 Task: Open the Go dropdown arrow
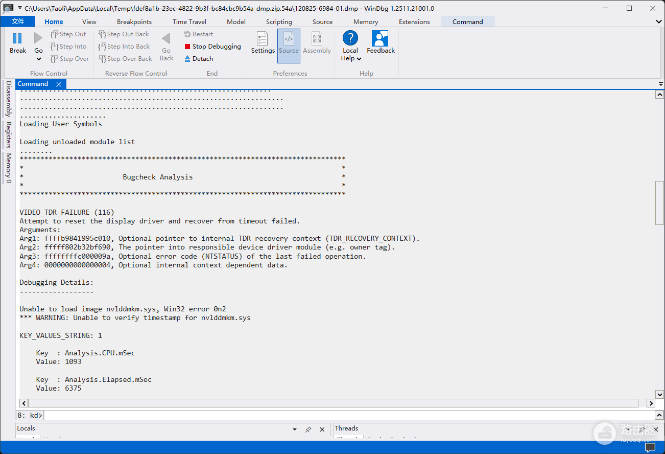[x=38, y=59]
